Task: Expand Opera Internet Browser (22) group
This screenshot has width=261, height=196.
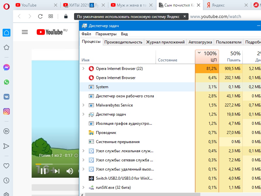Action: (84, 69)
